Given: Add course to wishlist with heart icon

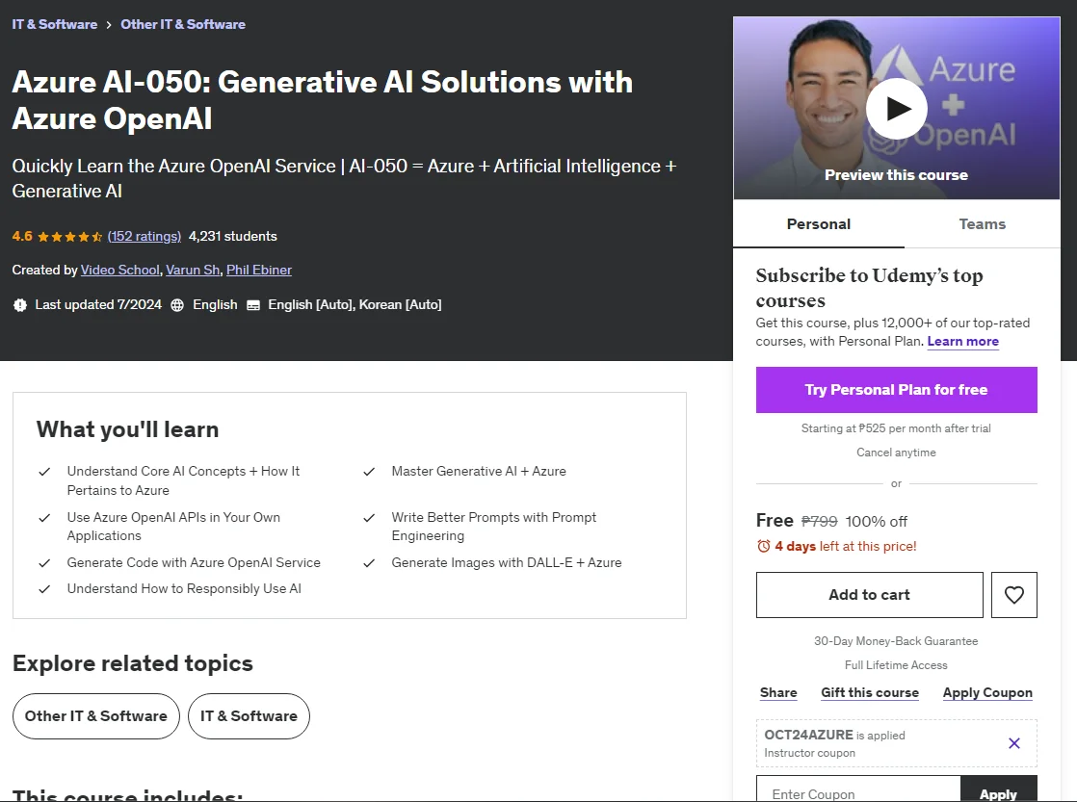Looking at the screenshot, I should pos(1013,595).
